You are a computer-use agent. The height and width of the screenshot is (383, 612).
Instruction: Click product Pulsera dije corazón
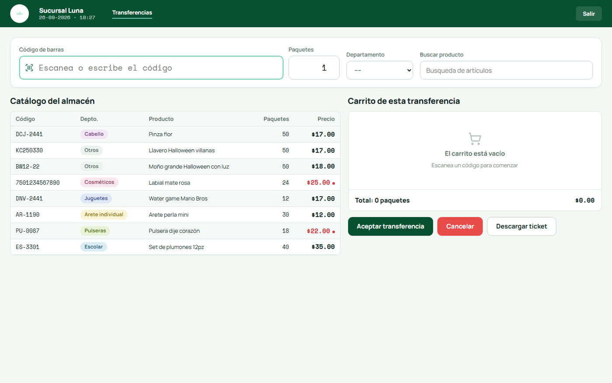(x=174, y=231)
